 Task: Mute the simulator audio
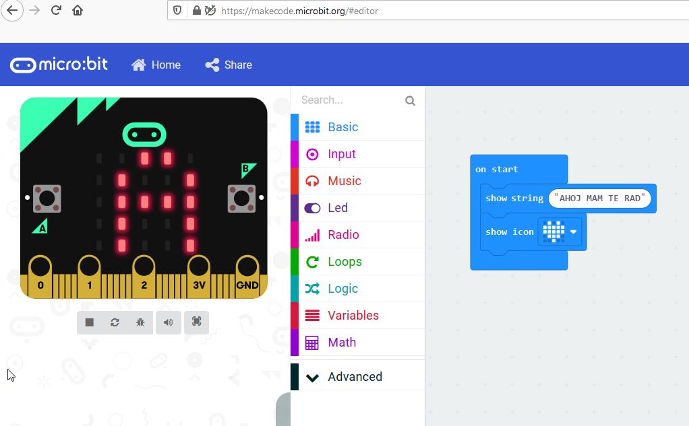point(168,322)
